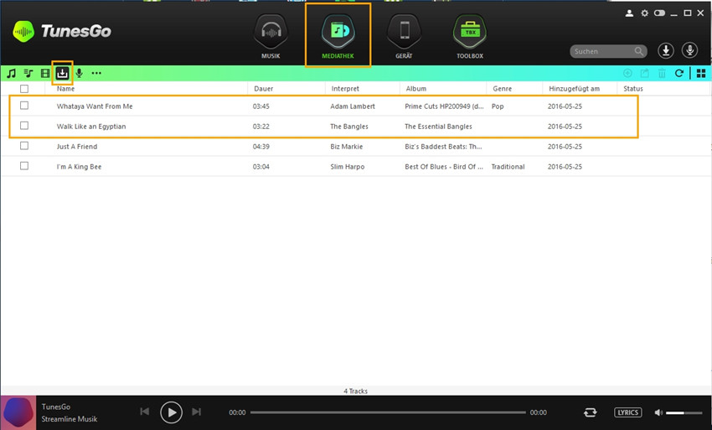Select track Just A Friend

(x=77, y=147)
